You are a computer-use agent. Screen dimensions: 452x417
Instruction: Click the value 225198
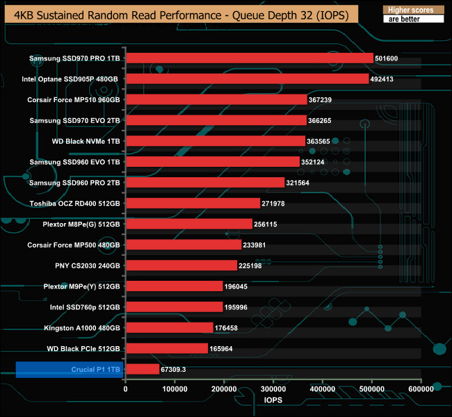click(x=250, y=266)
